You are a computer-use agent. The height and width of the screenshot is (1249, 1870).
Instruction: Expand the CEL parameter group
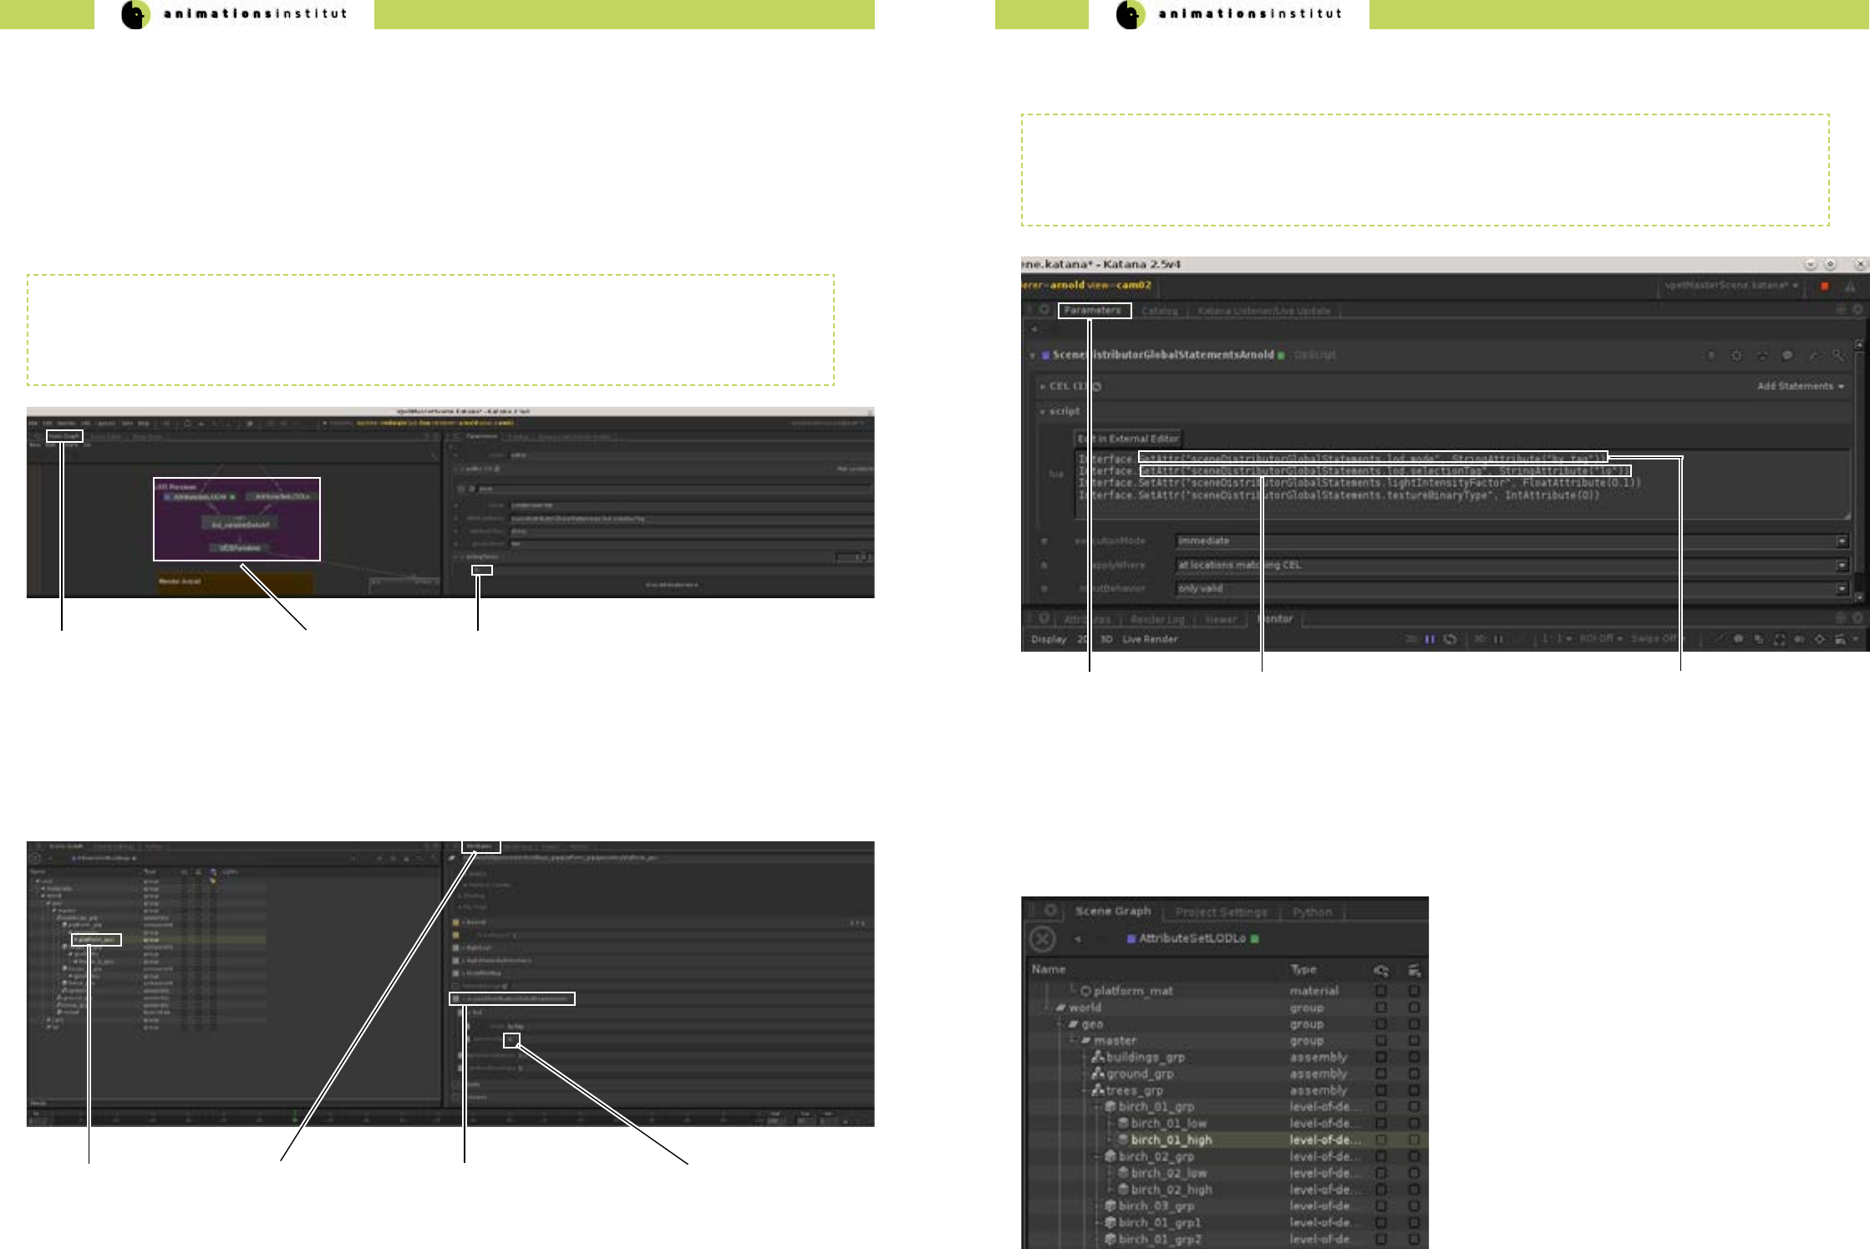1043,387
